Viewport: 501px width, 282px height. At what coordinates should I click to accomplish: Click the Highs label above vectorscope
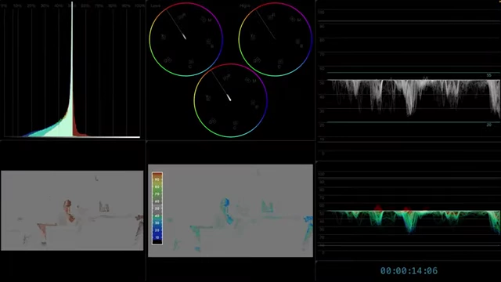245,5
